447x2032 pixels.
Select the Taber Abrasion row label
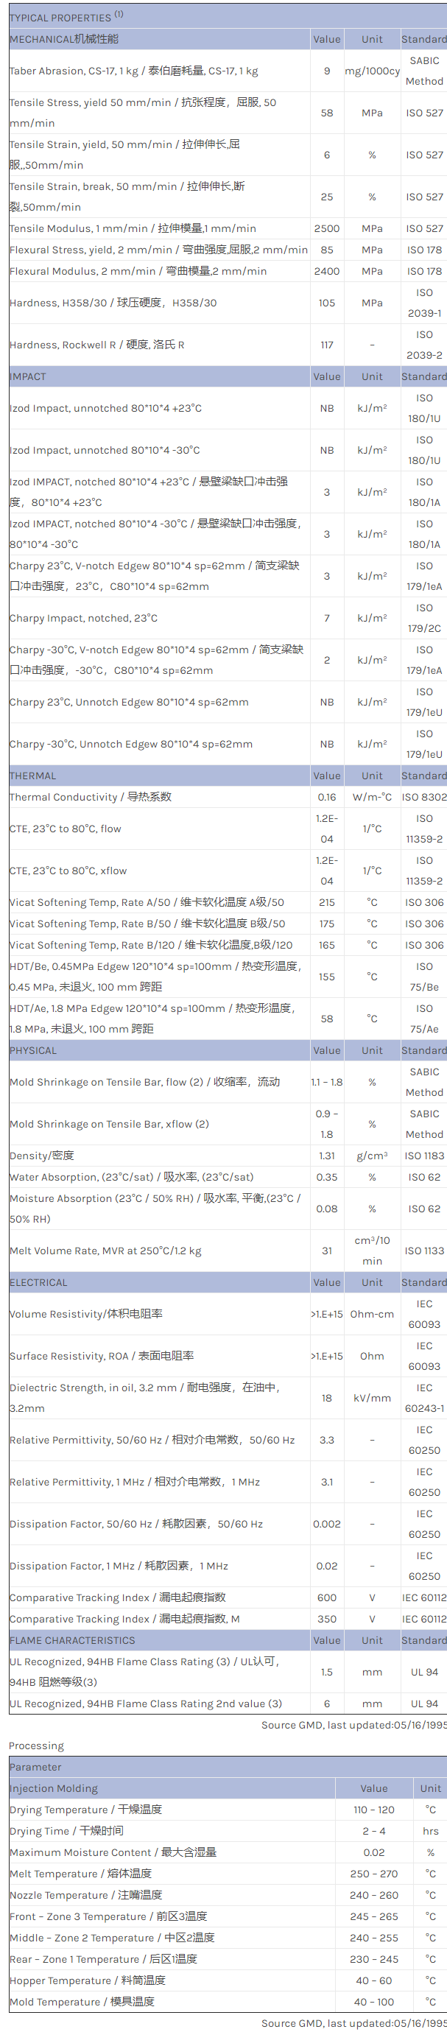tap(133, 71)
